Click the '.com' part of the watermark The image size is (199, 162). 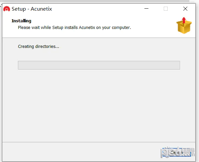(x=189, y=154)
